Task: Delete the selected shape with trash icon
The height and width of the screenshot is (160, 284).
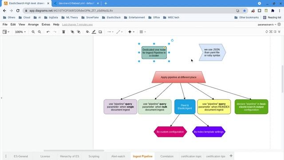Action: pos(63,32)
